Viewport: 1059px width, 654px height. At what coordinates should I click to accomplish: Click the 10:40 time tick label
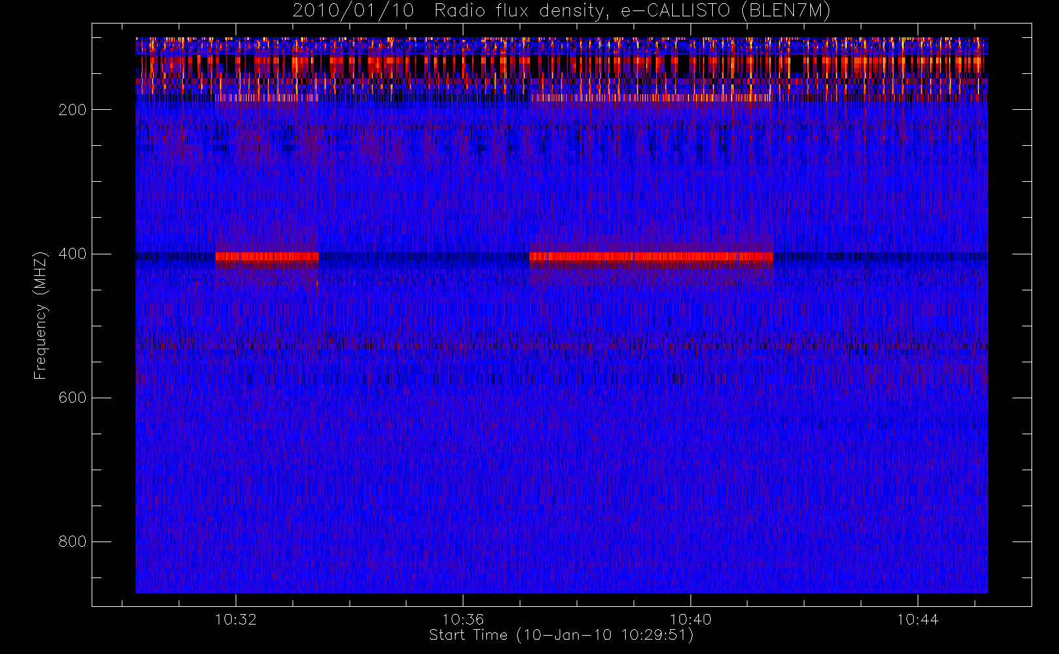coord(690,619)
